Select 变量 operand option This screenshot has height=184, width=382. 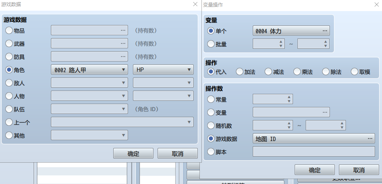tap(211, 112)
